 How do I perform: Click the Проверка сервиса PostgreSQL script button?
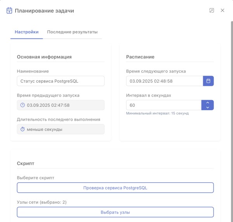click(x=115, y=188)
